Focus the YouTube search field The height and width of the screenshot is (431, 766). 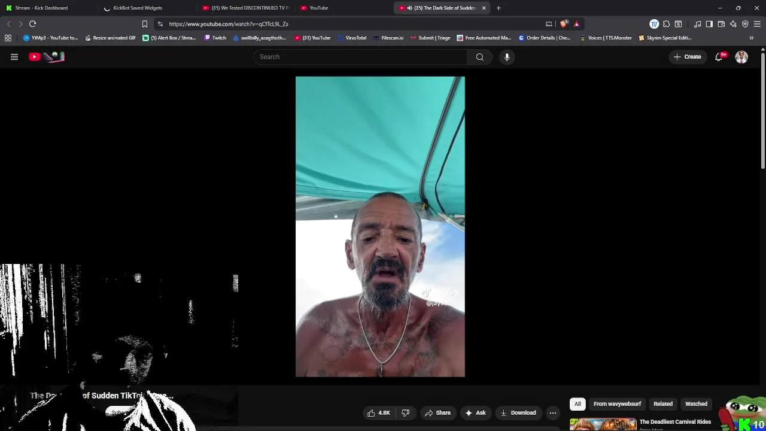click(361, 57)
